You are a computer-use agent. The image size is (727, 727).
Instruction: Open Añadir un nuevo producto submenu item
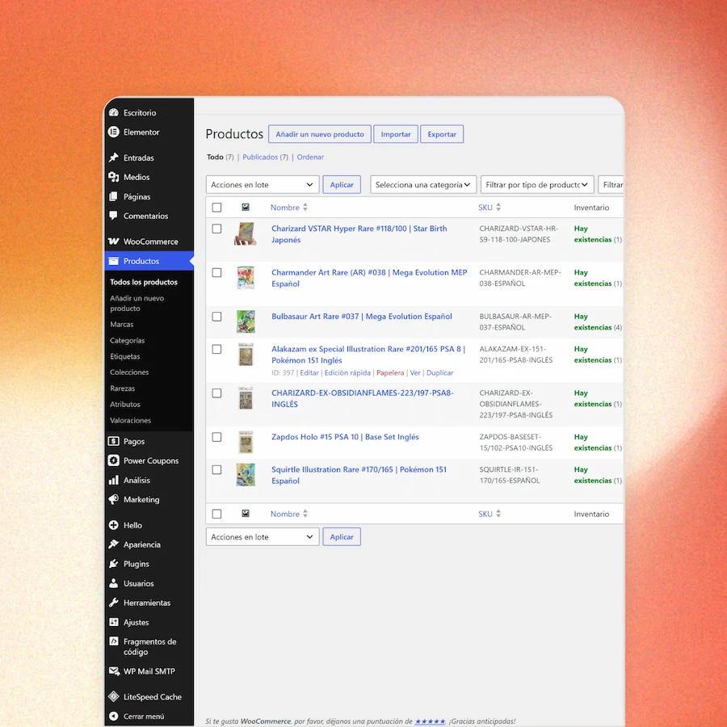point(137,303)
